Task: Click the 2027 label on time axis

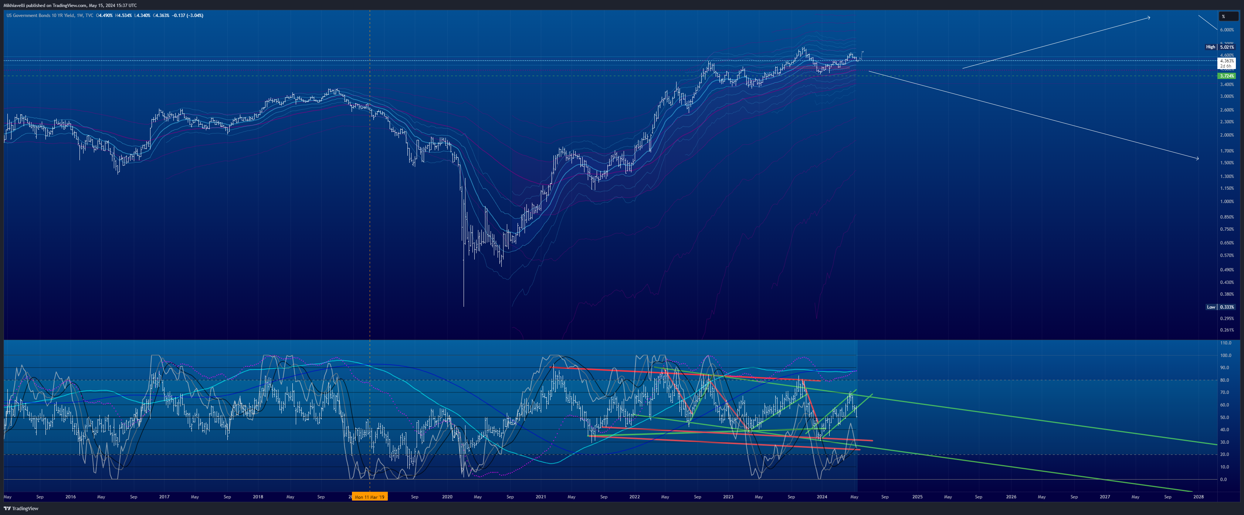Action: (x=1104, y=497)
